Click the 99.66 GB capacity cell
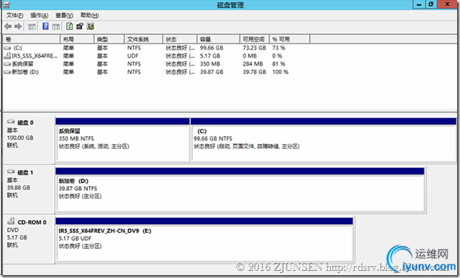The width and height of the screenshot is (460, 278). tap(211, 48)
